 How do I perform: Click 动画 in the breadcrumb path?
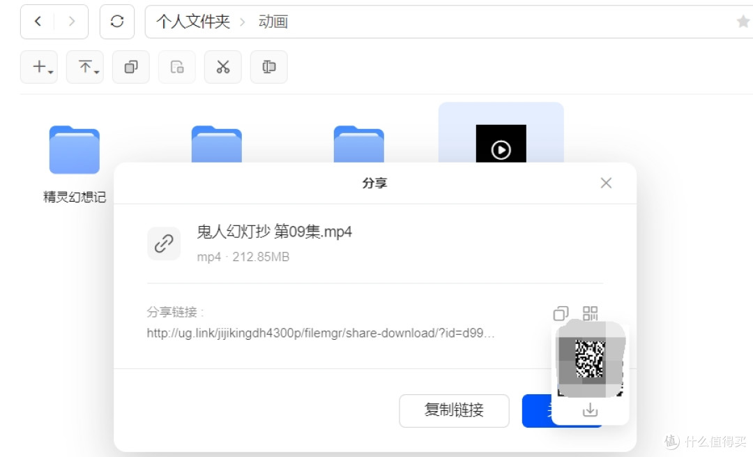(273, 22)
